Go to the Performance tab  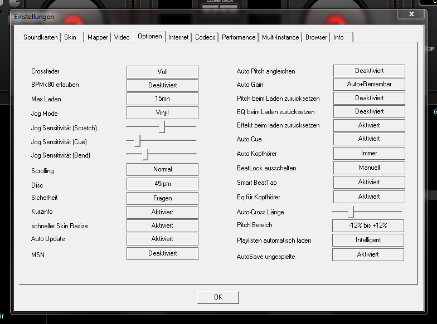tap(239, 37)
